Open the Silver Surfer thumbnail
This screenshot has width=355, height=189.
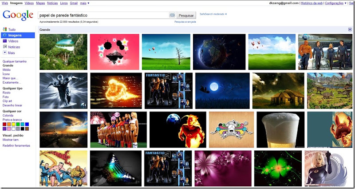coord(63,91)
